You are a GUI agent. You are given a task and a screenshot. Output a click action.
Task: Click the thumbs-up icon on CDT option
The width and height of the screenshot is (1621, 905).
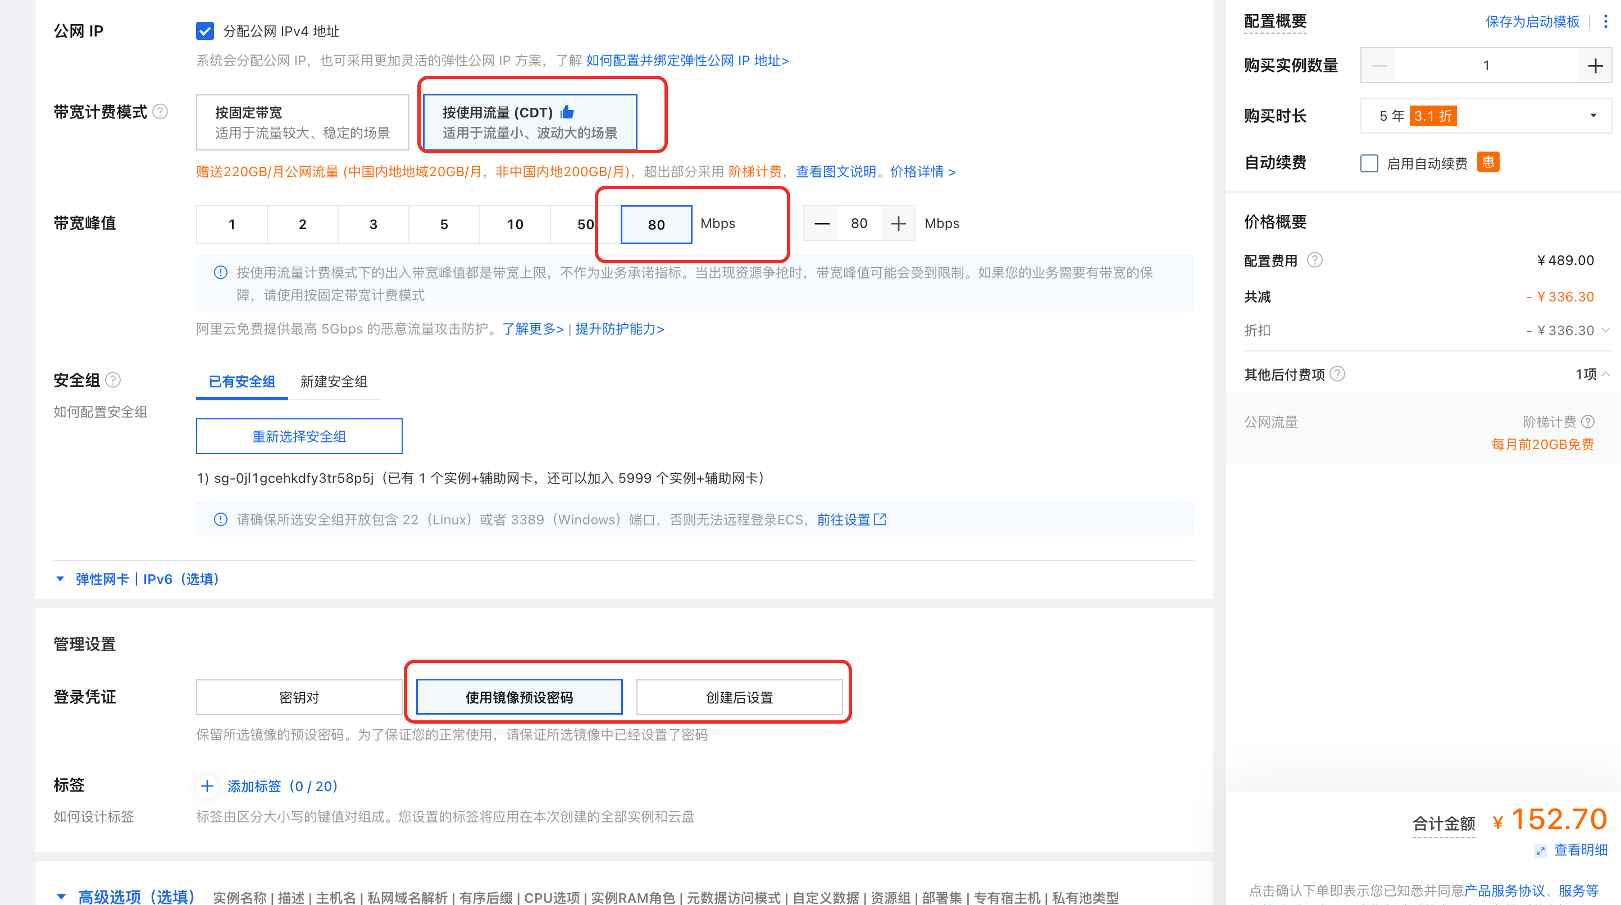coord(567,112)
